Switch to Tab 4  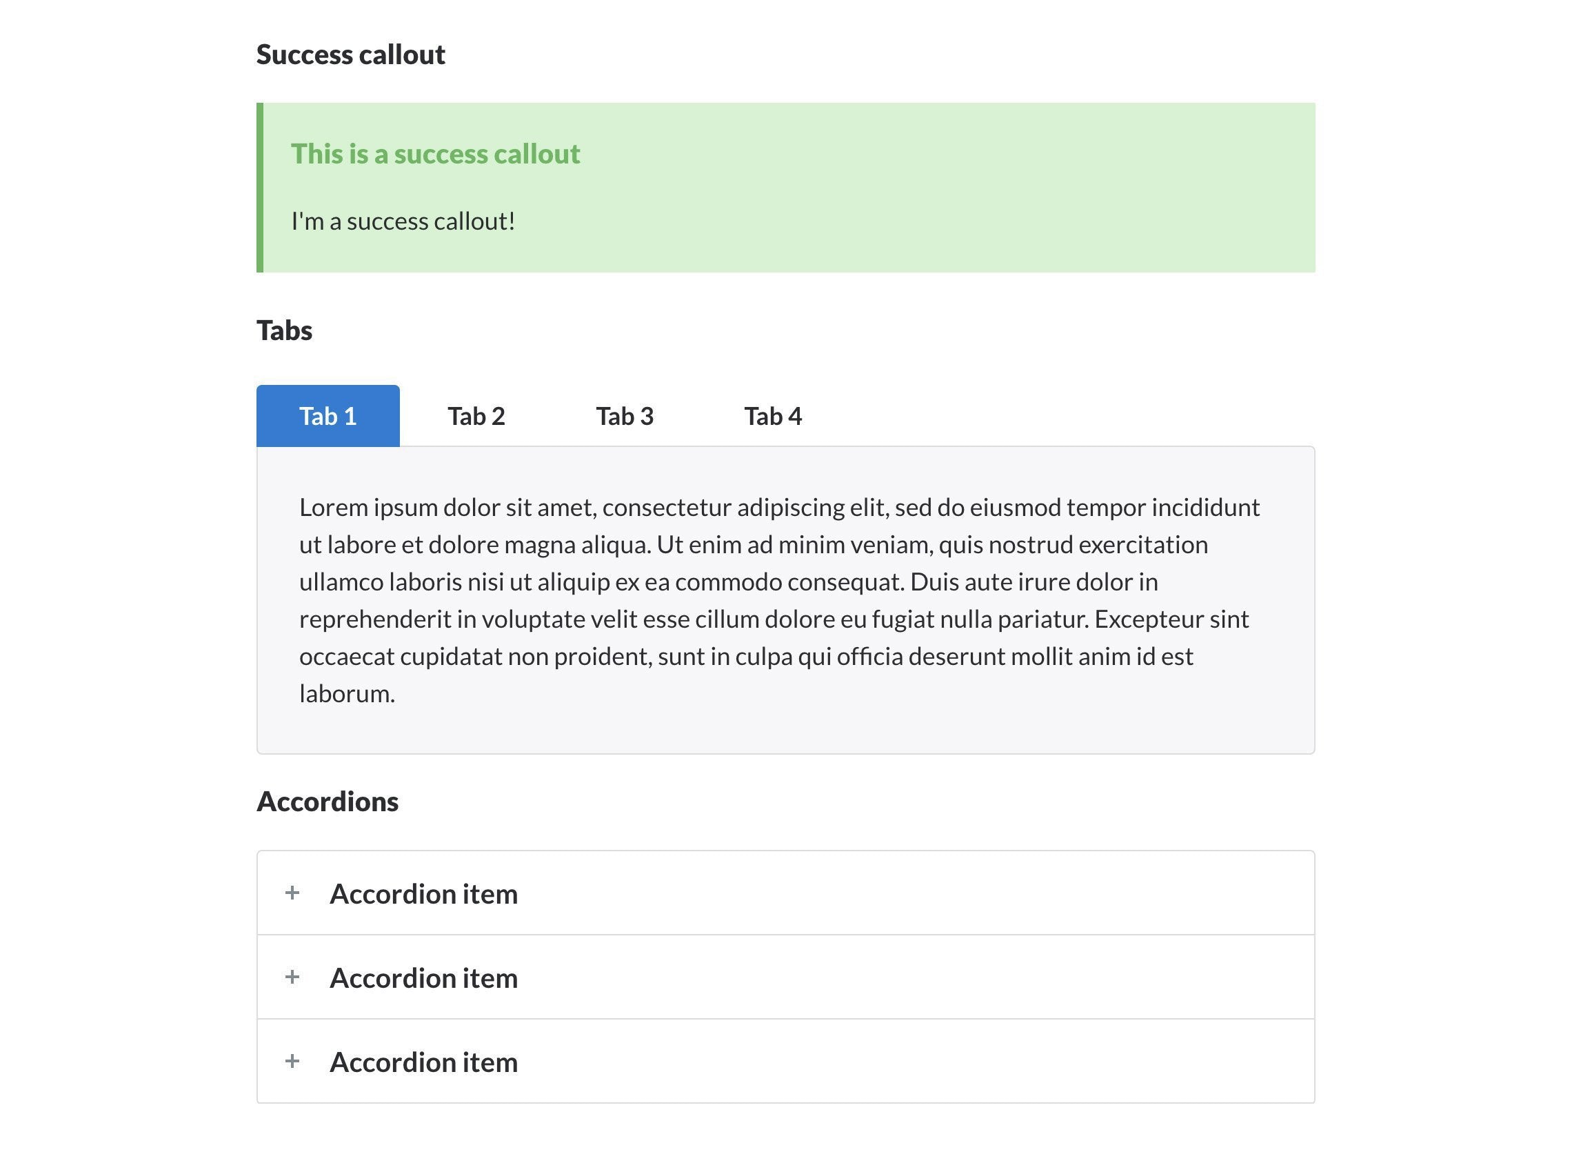773,415
